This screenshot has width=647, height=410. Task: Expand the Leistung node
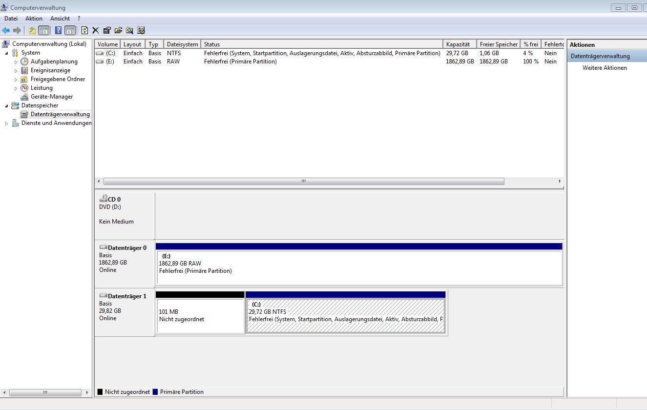coord(16,88)
